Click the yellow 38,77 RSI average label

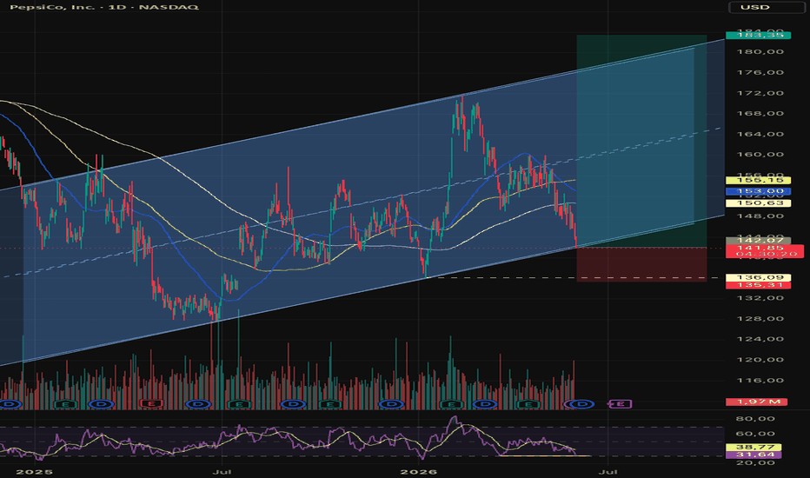click(754, 447)
